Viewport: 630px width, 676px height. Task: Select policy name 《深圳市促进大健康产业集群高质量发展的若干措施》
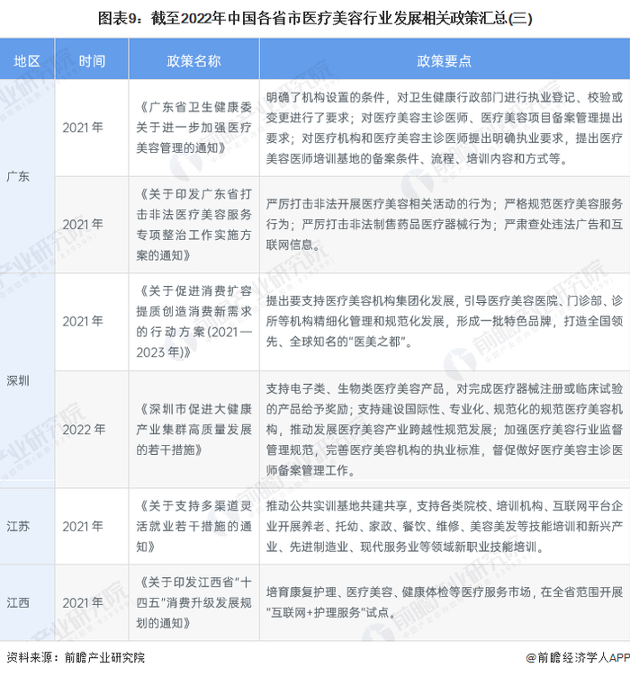pos(193,429)
